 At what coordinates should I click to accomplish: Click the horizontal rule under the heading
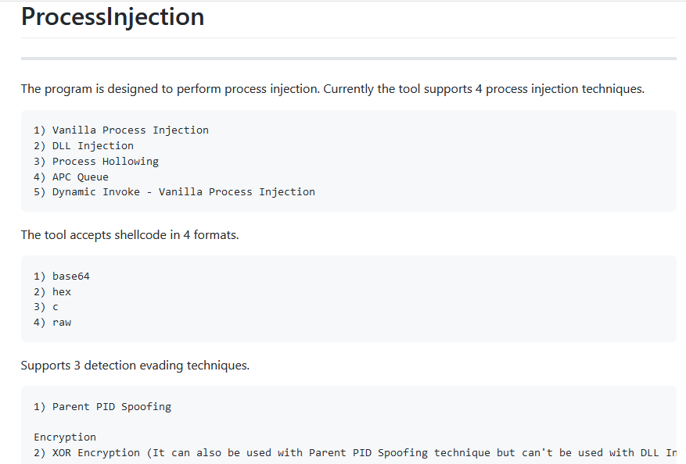pyautogui.click(x=349, y=59)
